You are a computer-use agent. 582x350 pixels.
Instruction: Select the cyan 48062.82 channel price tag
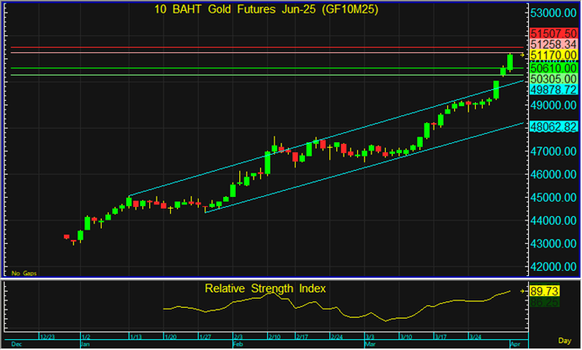(x=553, y=126)
